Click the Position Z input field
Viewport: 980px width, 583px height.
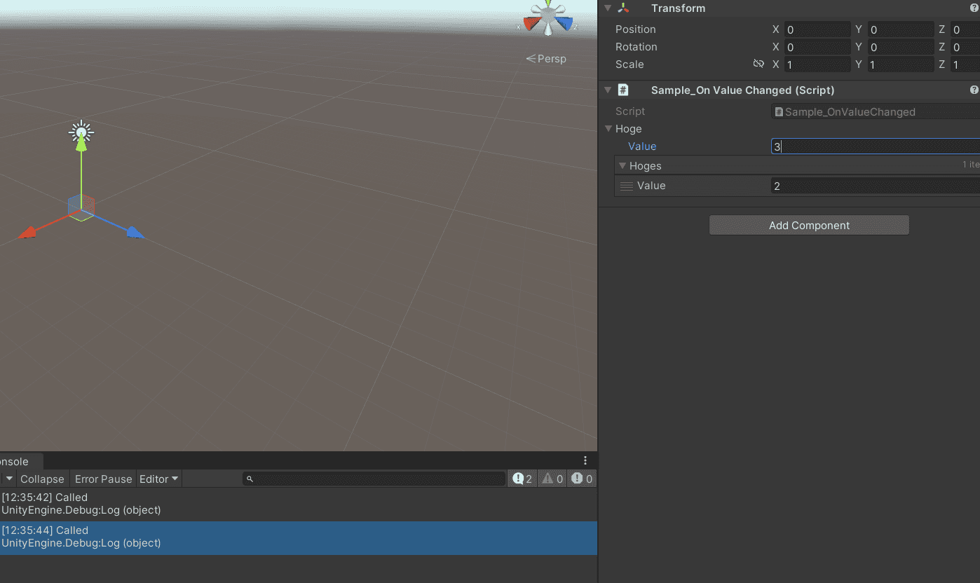click(965, 29)
